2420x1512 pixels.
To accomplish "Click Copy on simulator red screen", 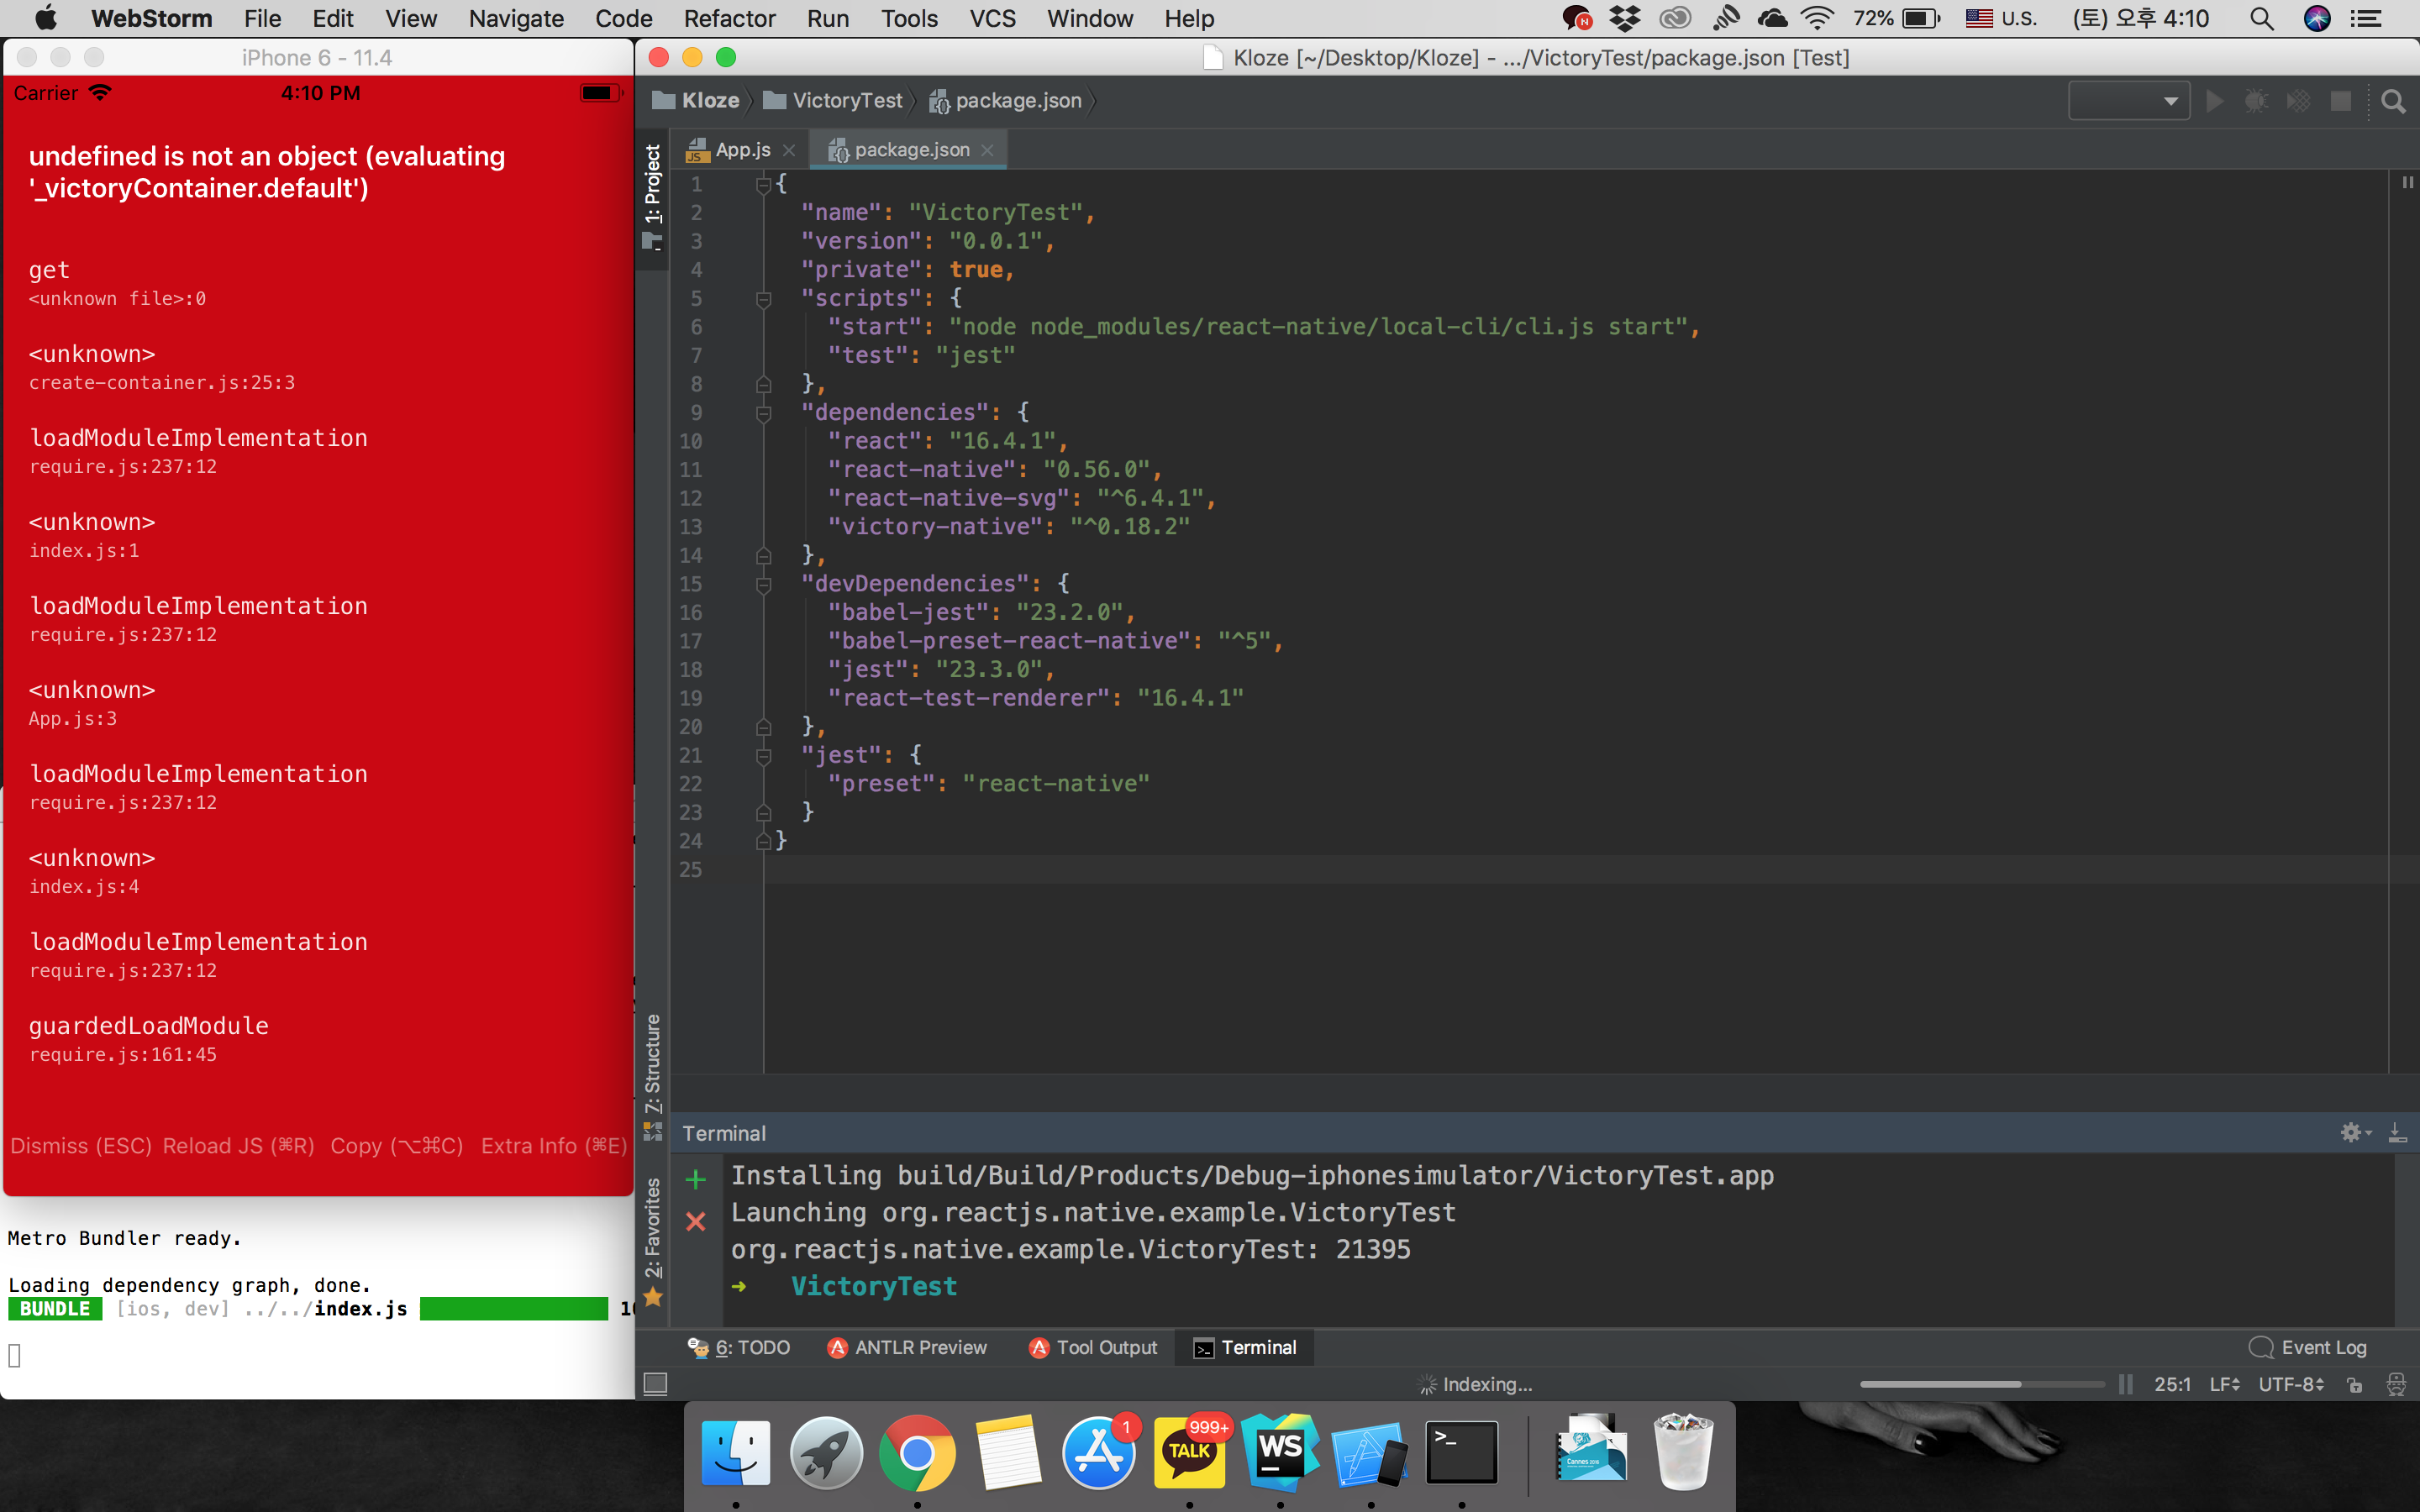I will coord(397,1145).
